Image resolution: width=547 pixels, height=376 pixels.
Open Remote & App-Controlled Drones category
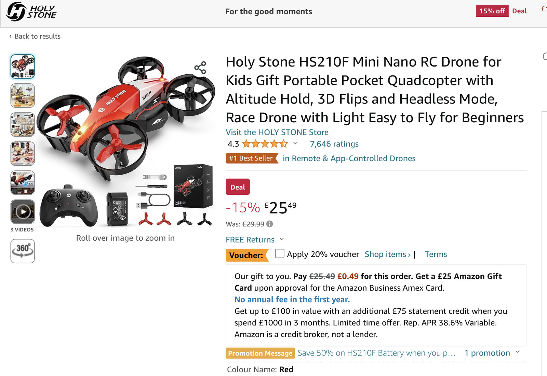[x=349, y=158]
